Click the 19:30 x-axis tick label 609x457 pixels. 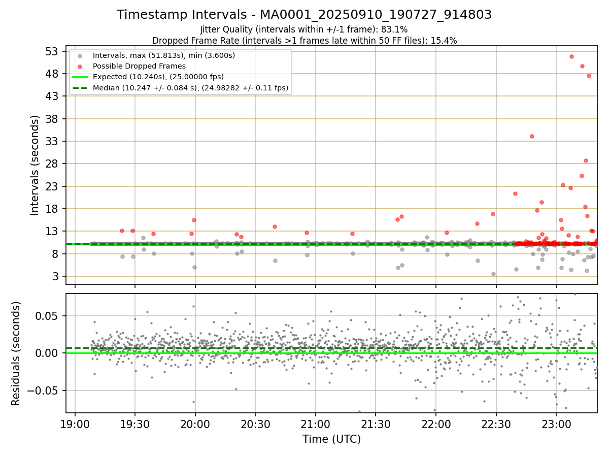click(x=135, y=423)
